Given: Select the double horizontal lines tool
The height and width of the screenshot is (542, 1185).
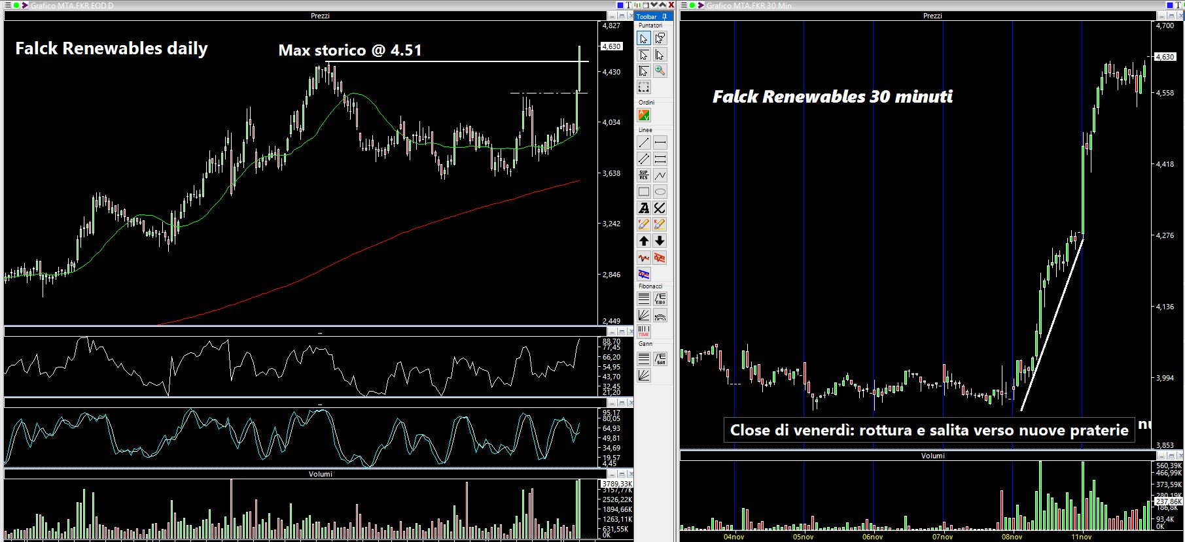Looking at the screenshot, I should pyautogui.click(x=660, y=159).
